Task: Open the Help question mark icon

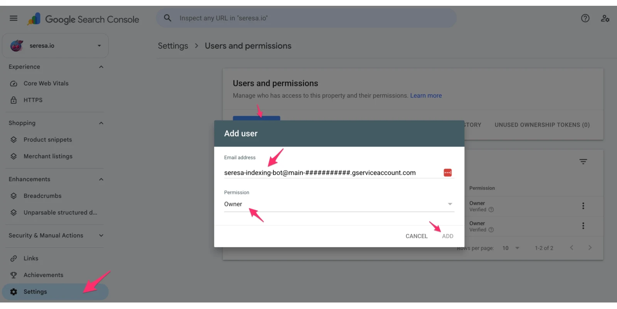Action: coord(585,18)
